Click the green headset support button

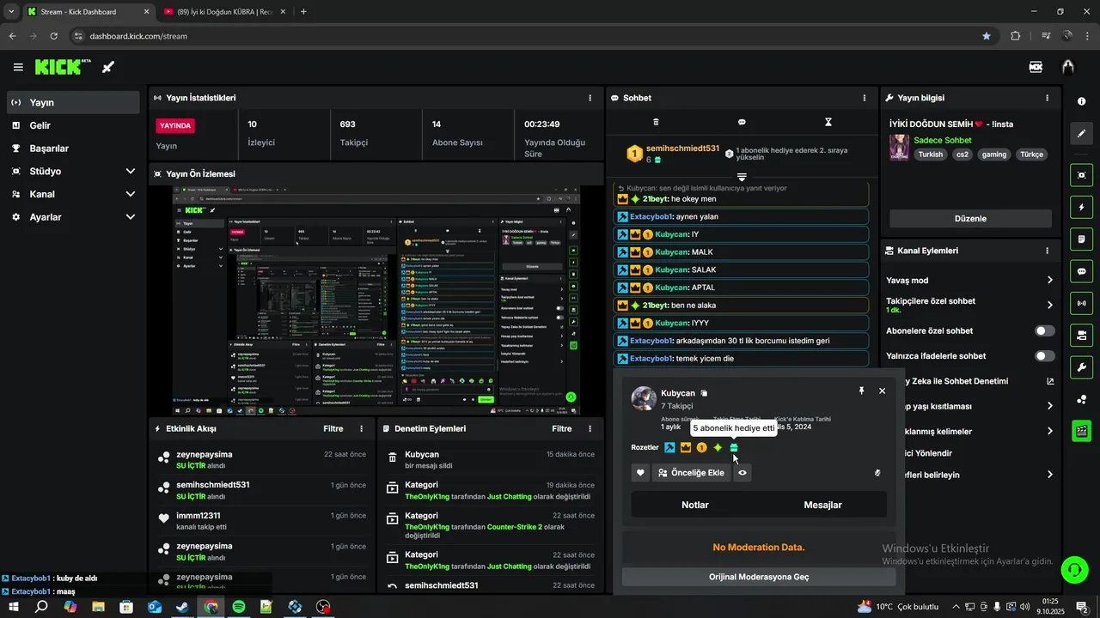(1073, 569)
